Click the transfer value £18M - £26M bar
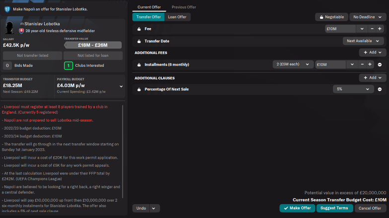This screenshot has width=389, height=218. click(x=93, y=45)
